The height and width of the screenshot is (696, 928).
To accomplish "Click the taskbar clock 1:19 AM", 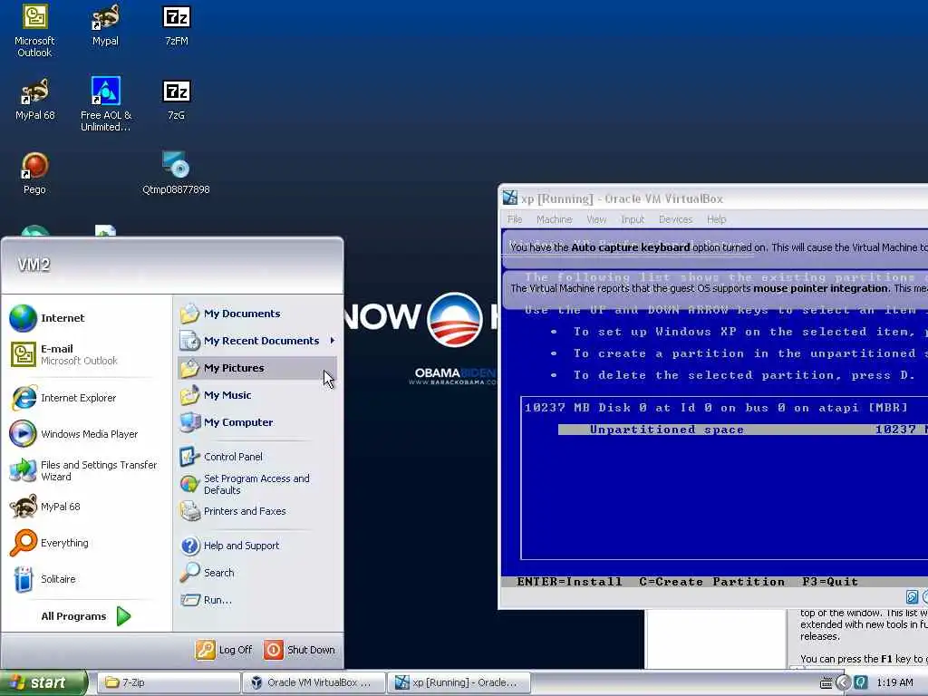I will 894,683.
